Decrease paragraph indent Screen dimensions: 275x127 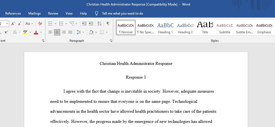click(x=84, y=24)
